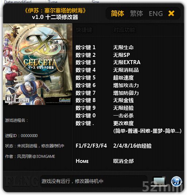This screenshot has width=187, height=195.
Task: Switch language to 繁体
Action: (137, 13)
